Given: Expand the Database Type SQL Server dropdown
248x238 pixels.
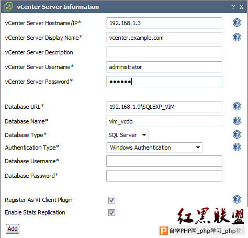Looking at the screenshot, I should [x=127, y=135].
